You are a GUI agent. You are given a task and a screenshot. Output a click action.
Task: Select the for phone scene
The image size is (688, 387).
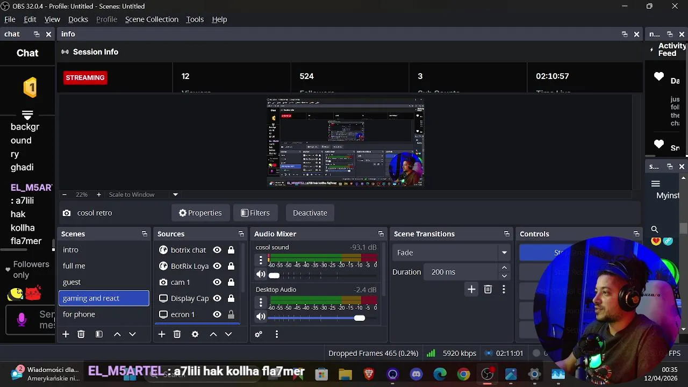104,314
